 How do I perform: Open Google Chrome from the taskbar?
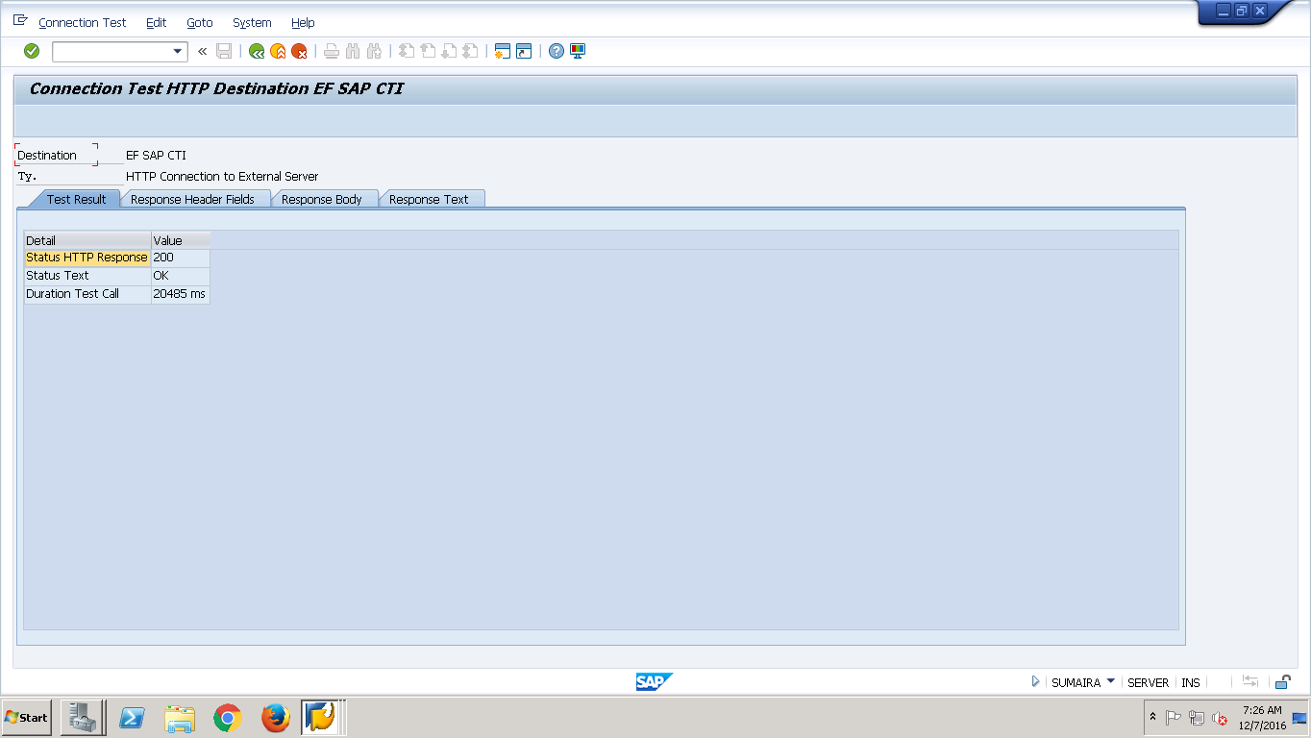227,718
